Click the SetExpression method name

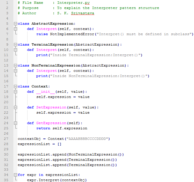[x=51, y=107]
